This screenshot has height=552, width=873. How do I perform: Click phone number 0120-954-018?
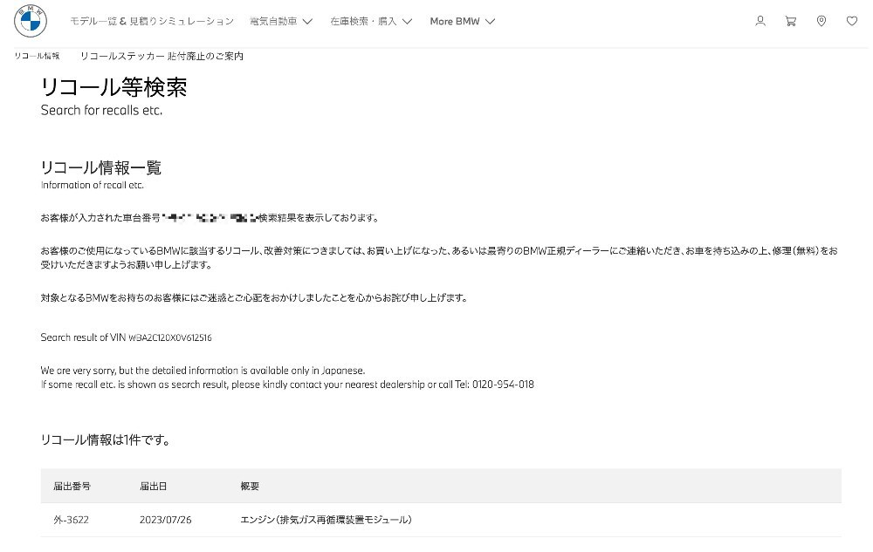(x=504, y=384)
